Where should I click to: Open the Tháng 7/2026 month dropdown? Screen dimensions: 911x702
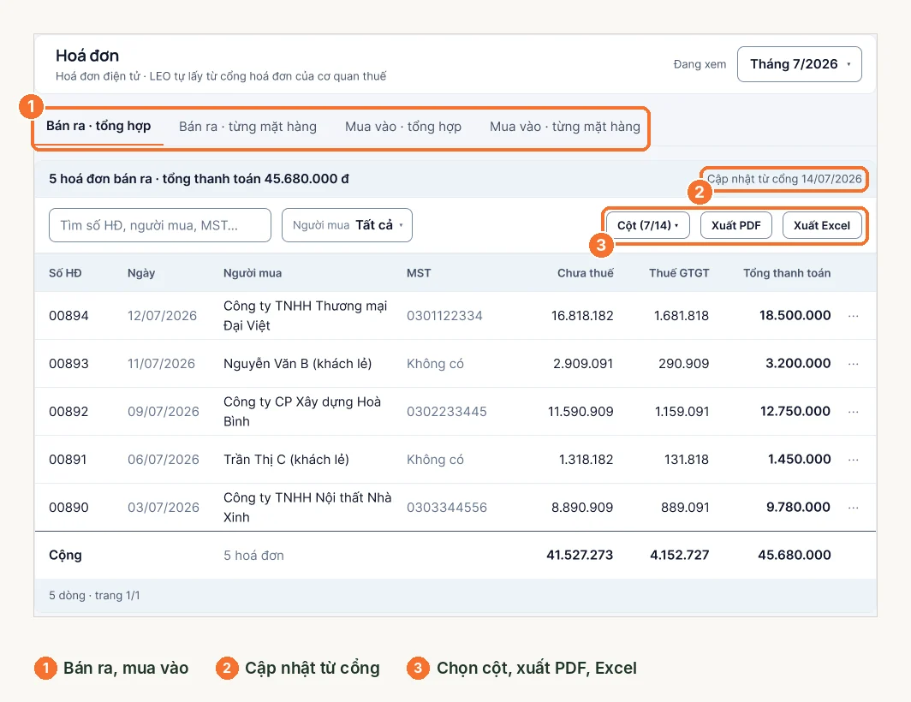[800, 64]
